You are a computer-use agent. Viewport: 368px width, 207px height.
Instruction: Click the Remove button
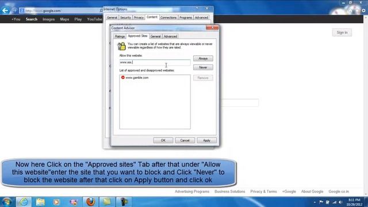(203, 78)
